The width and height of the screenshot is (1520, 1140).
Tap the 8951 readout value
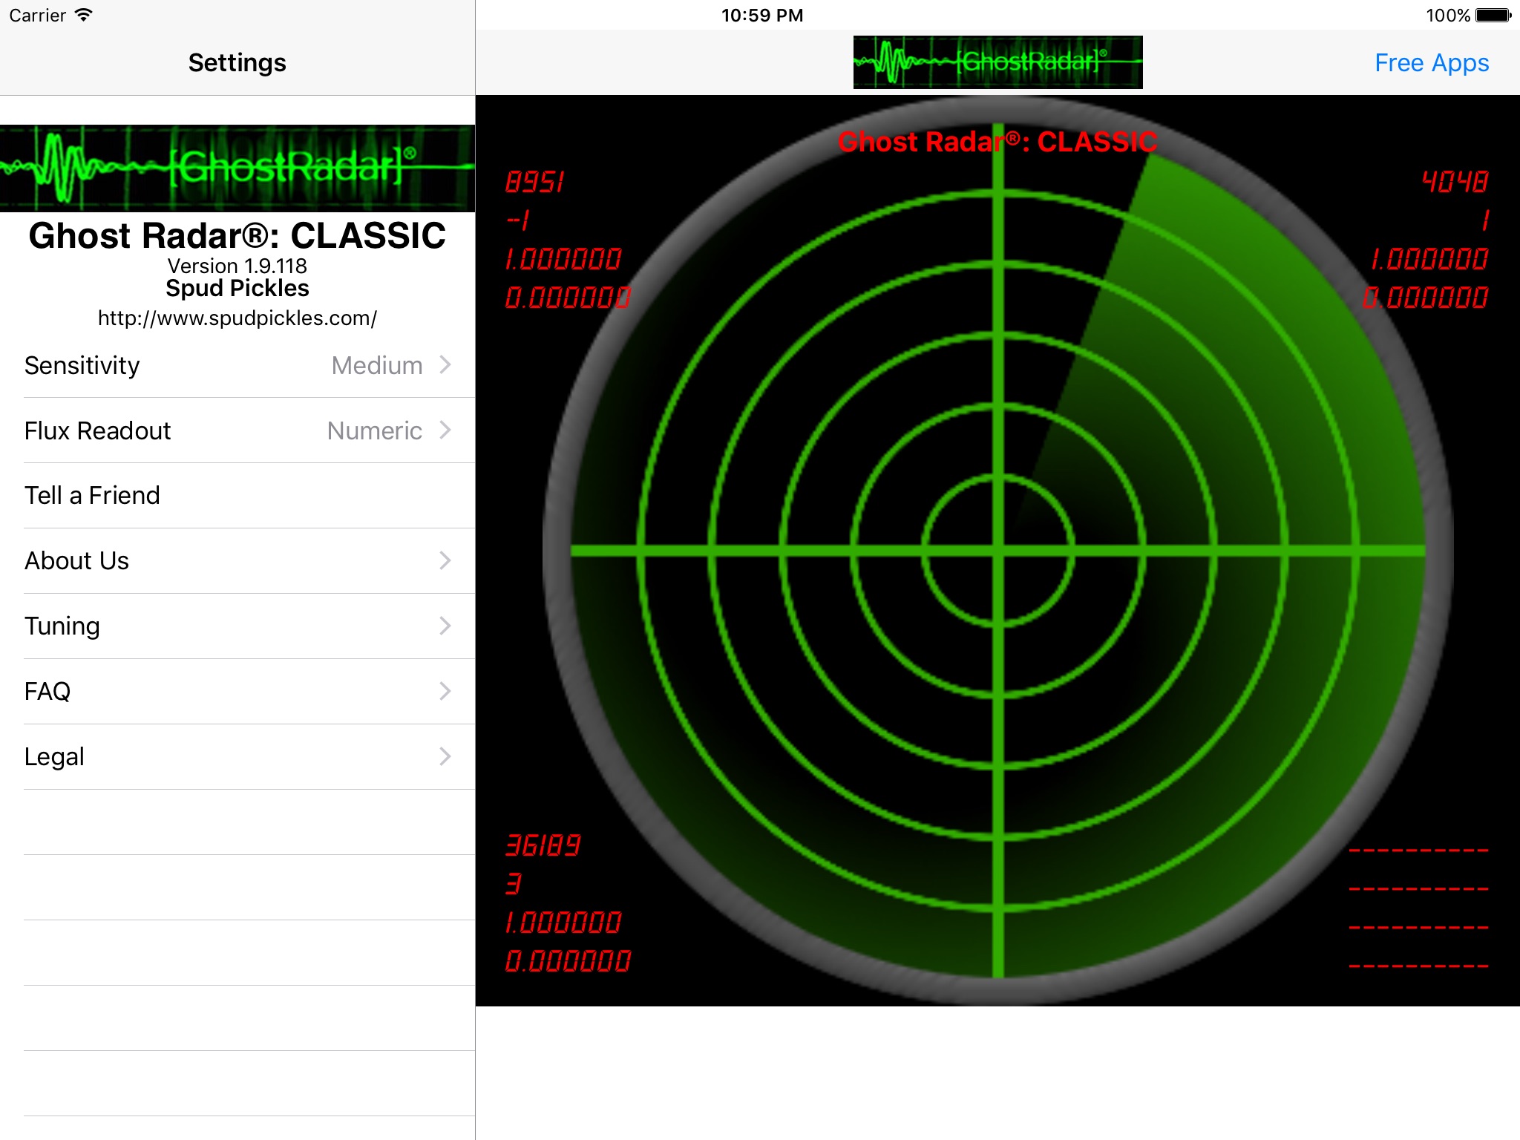535,182
